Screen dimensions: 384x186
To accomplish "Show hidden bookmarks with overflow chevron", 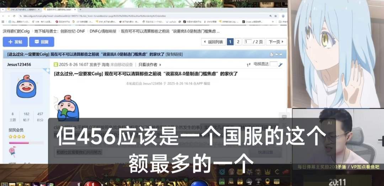I will tap(273, 22).
